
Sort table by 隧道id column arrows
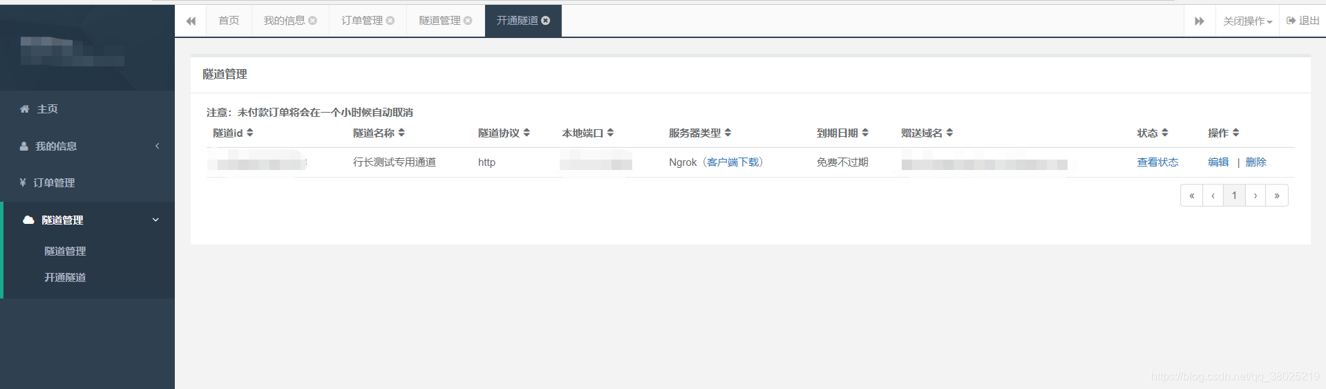250,133
